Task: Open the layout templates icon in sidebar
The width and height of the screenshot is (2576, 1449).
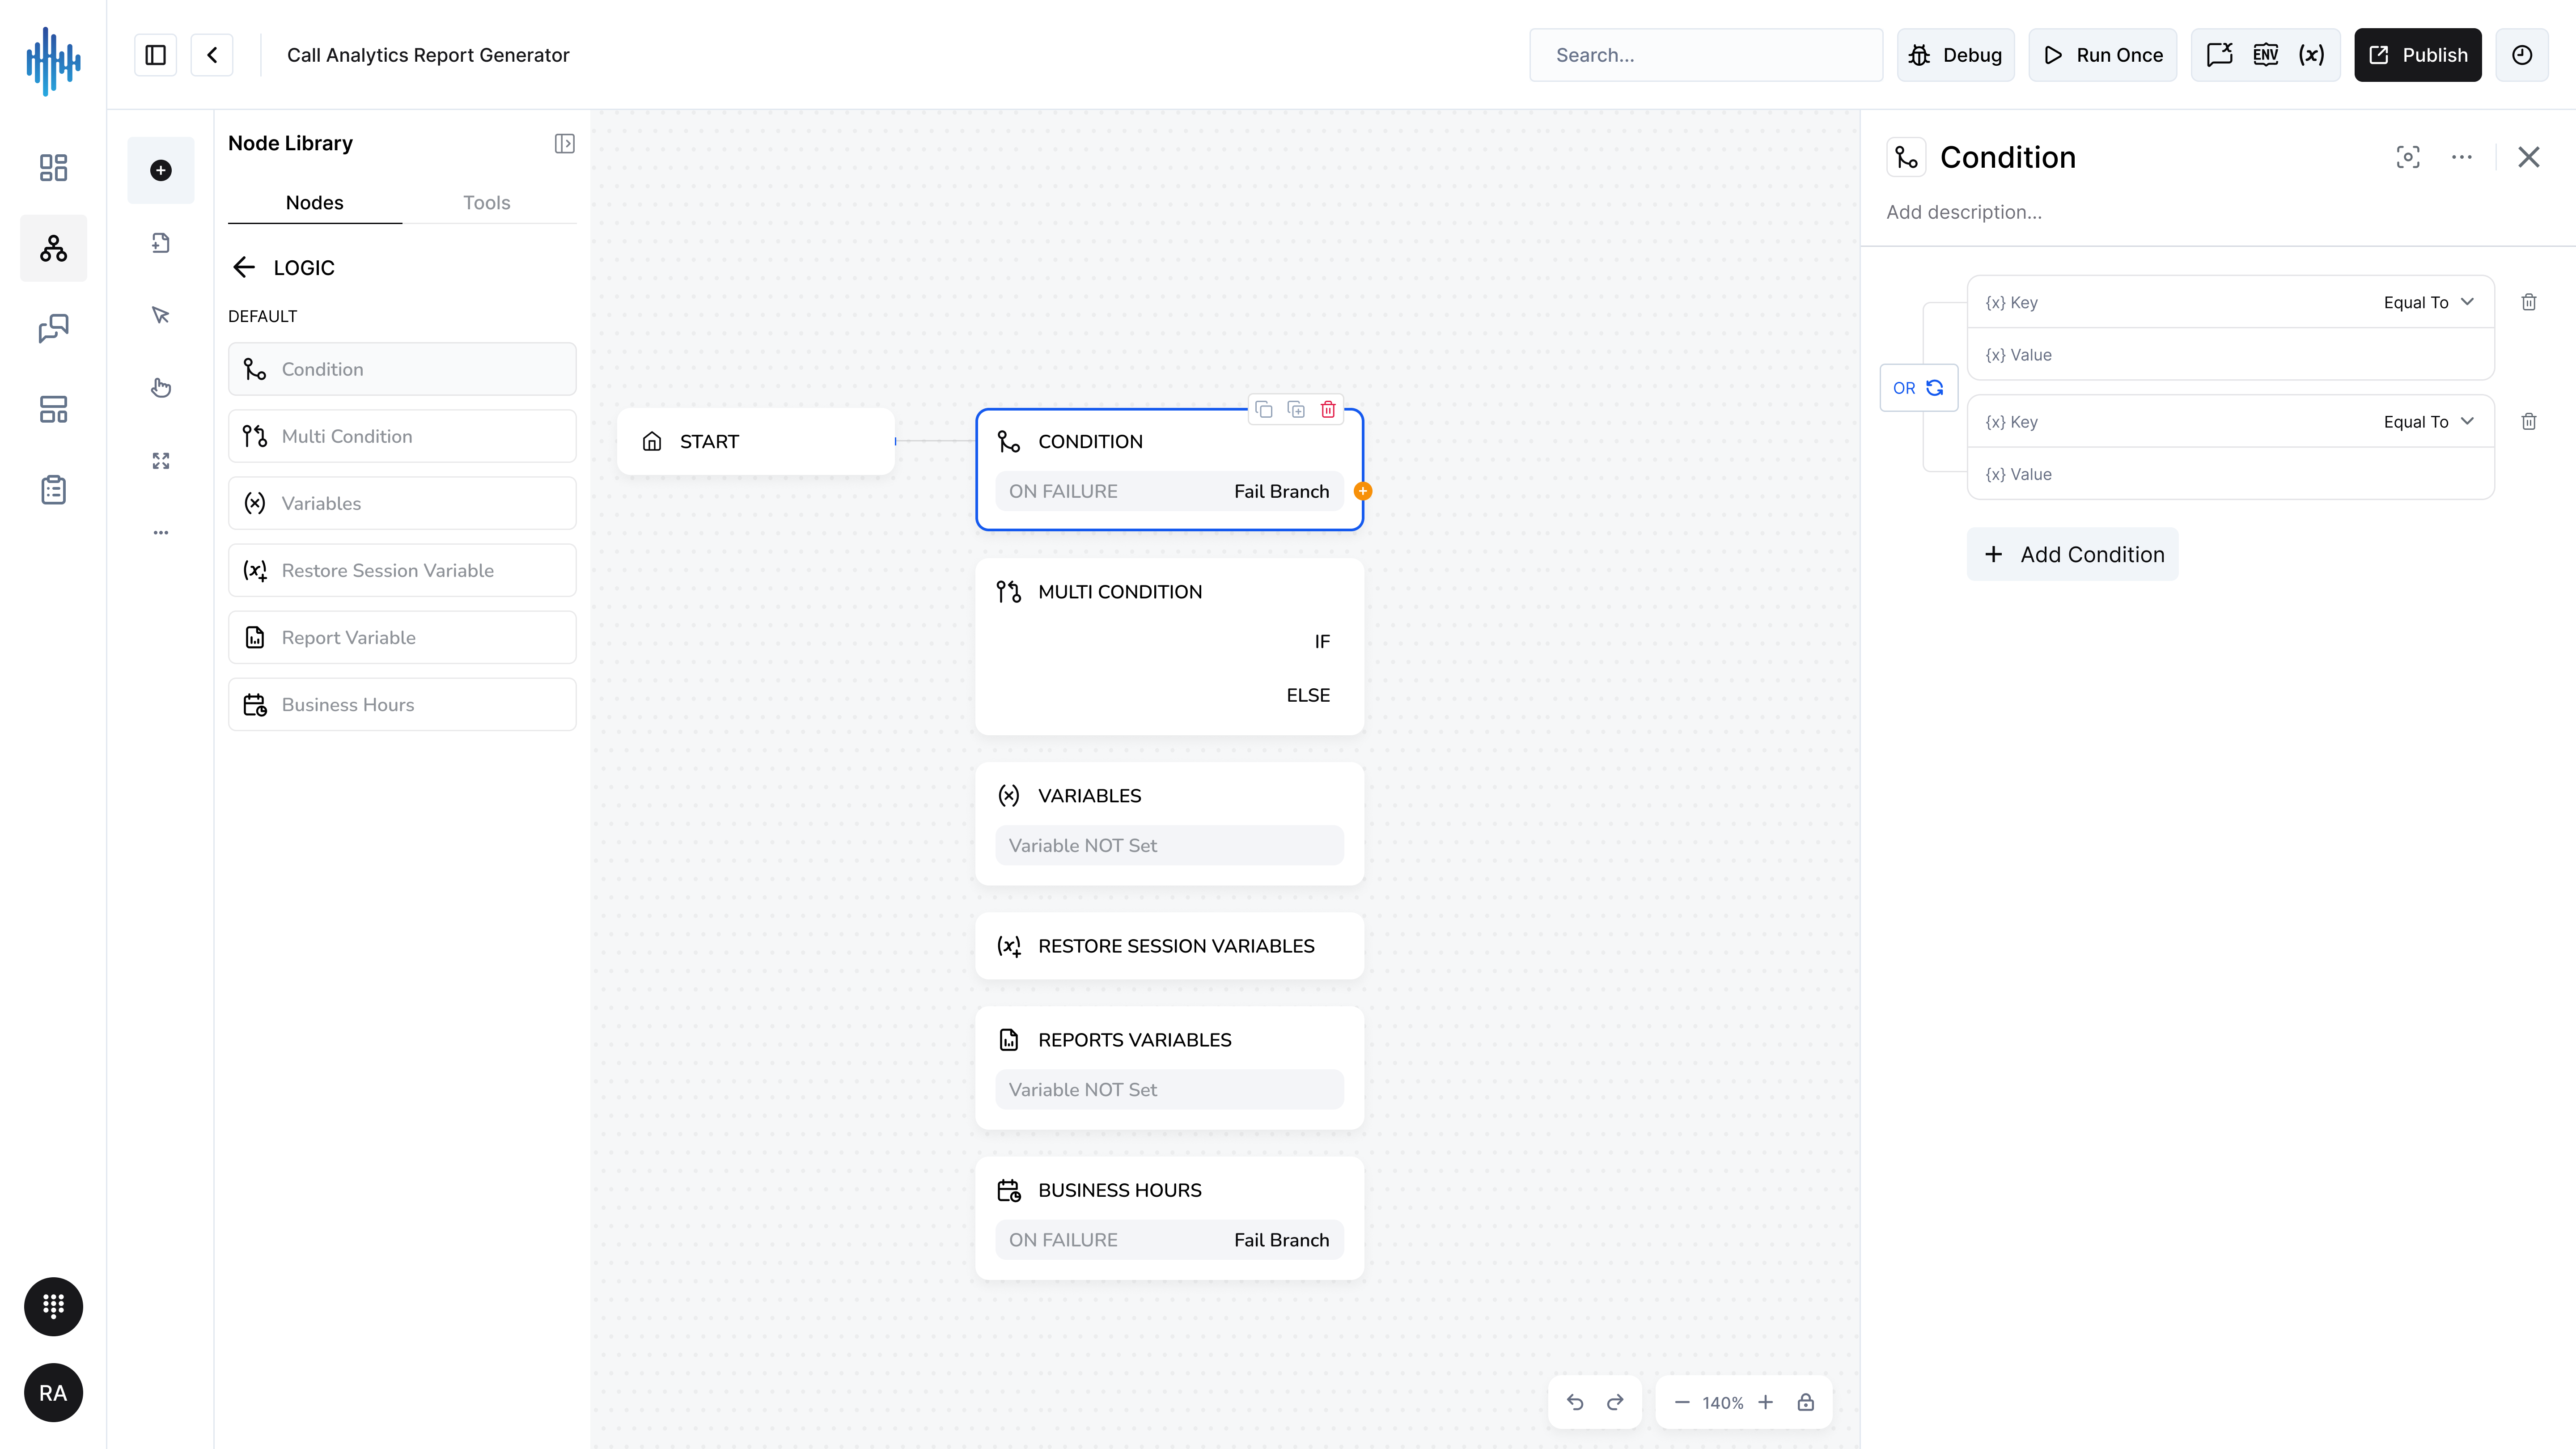Action: [53, 409]
